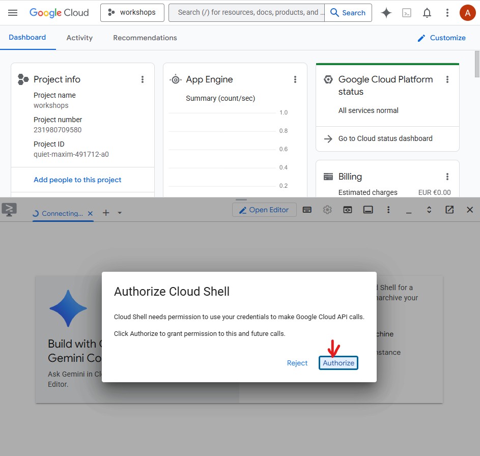Click the page vertical scrollbar
480x456 pixels.
pos(477,64)
